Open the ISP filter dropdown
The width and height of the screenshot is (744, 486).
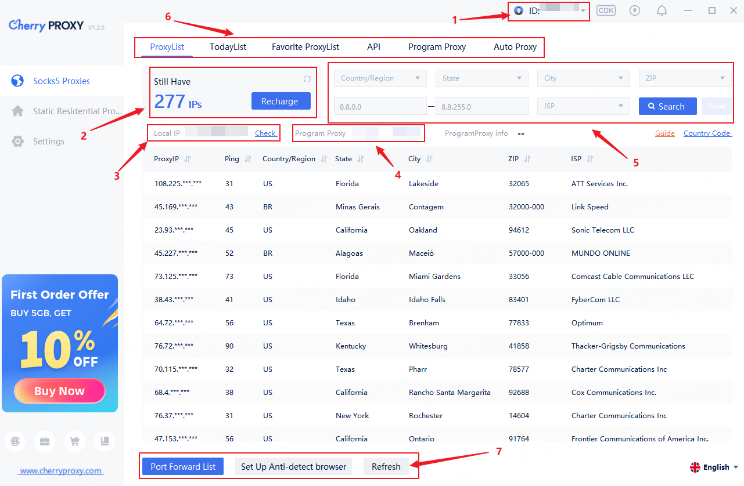[x=584, y=106]
